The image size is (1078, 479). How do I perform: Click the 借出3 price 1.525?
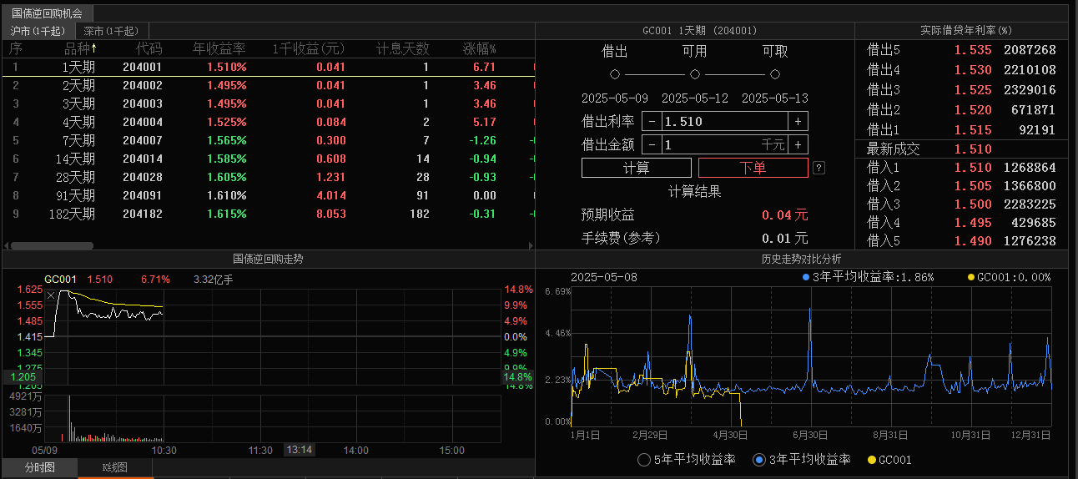[973, 90]
